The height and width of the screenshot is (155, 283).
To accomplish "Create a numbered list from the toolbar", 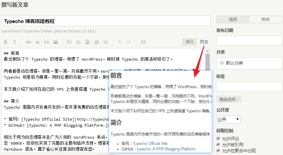I will click(x=70, y=42).
